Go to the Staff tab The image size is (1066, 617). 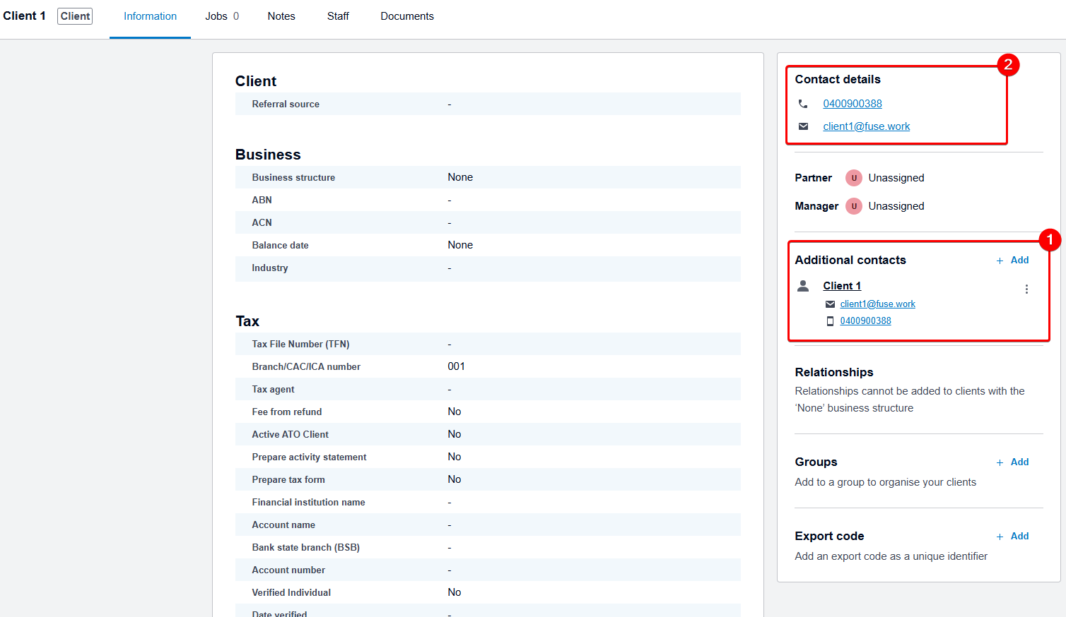[x=338, y=16]
